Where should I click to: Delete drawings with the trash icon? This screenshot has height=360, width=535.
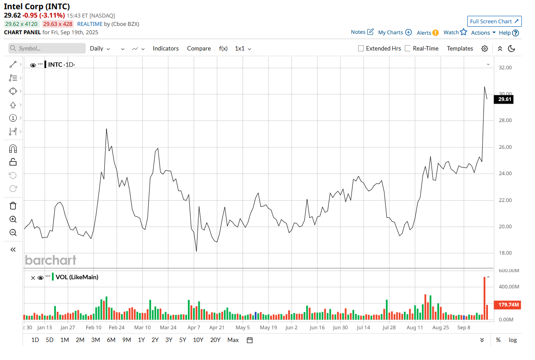click(13, 205)
